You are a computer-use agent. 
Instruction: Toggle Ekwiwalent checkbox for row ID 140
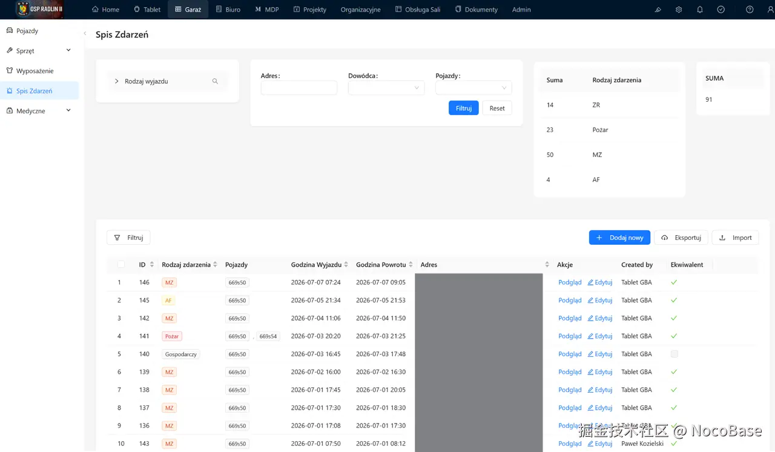pos(674,354)
